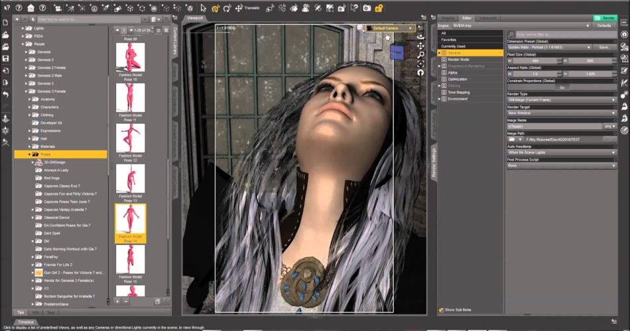The width and height of the screenshot is (630, 331).
Task: Expand the Genesis 2 Female folder
Action: click(27, 68)
